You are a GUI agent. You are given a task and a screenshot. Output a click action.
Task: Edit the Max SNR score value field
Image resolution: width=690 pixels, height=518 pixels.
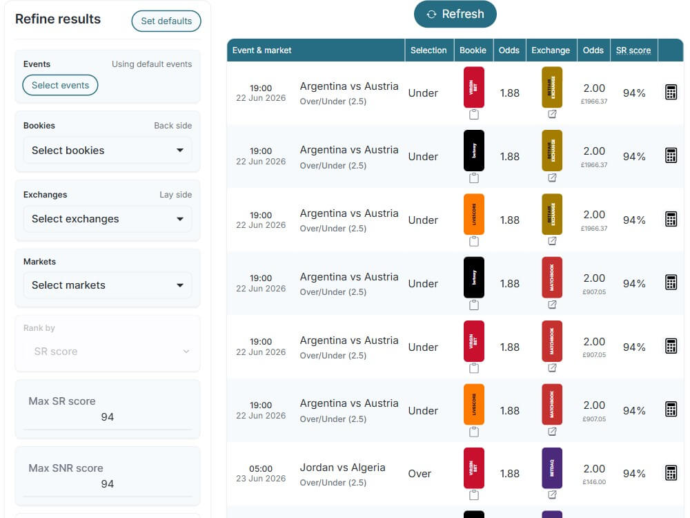[108, 484]
